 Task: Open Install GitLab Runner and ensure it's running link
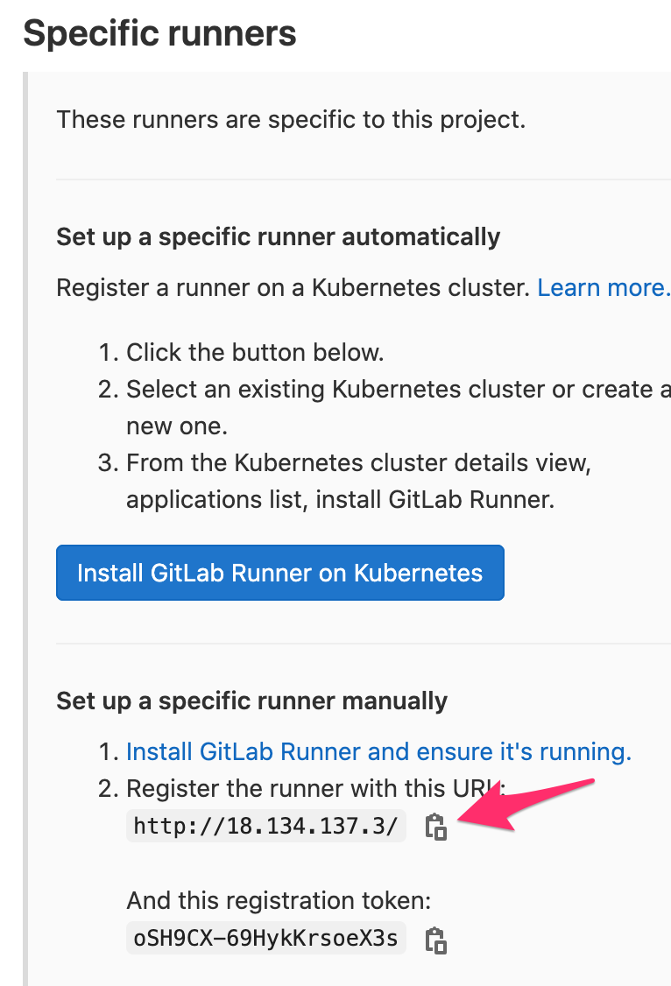point(378,751)
